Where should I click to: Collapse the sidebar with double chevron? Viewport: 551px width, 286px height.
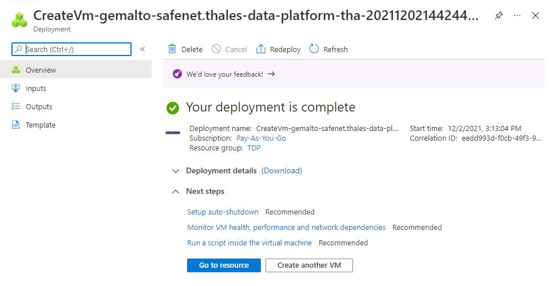[142, 49]
